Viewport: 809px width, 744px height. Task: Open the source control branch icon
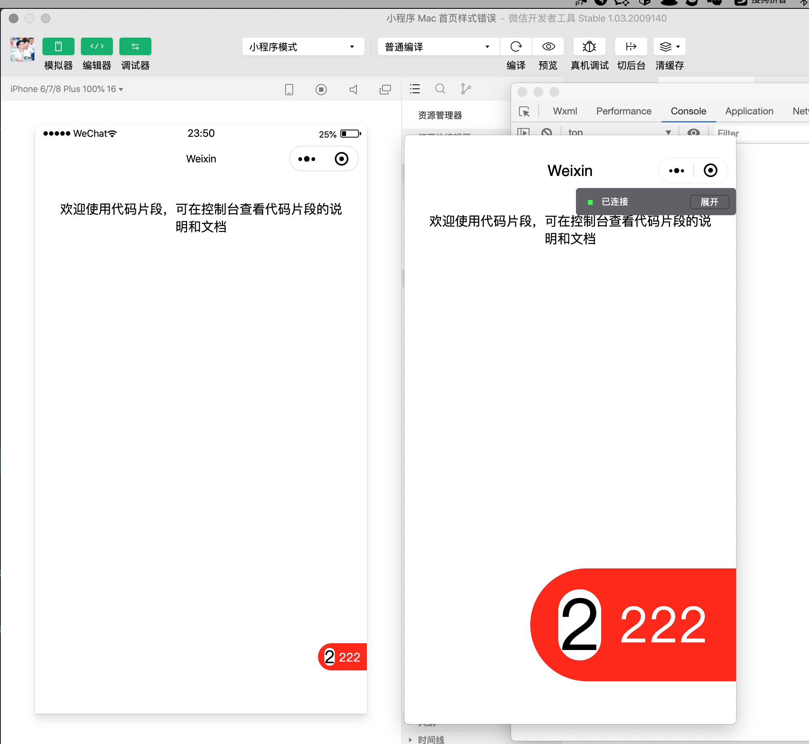[465, 89]
